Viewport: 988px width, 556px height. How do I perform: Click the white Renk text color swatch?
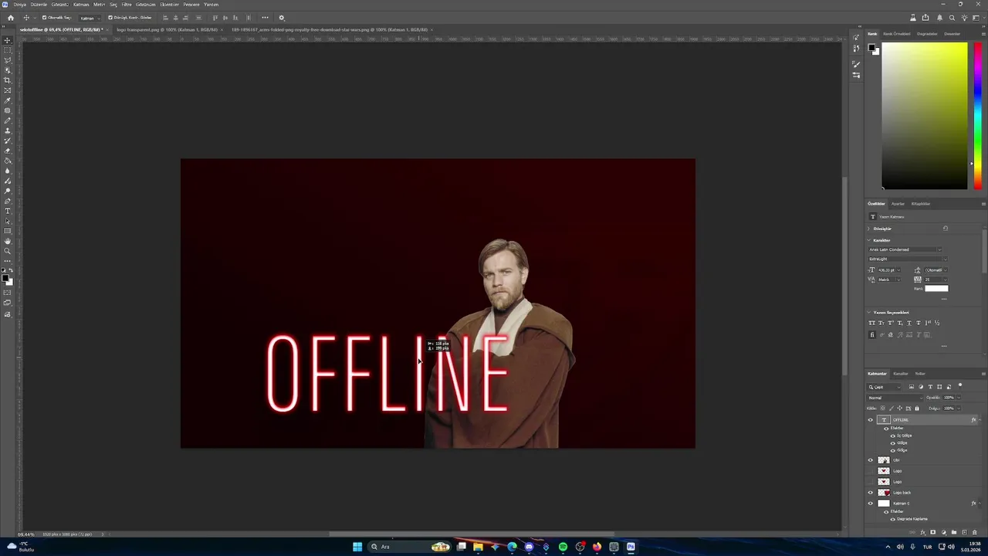936,289
